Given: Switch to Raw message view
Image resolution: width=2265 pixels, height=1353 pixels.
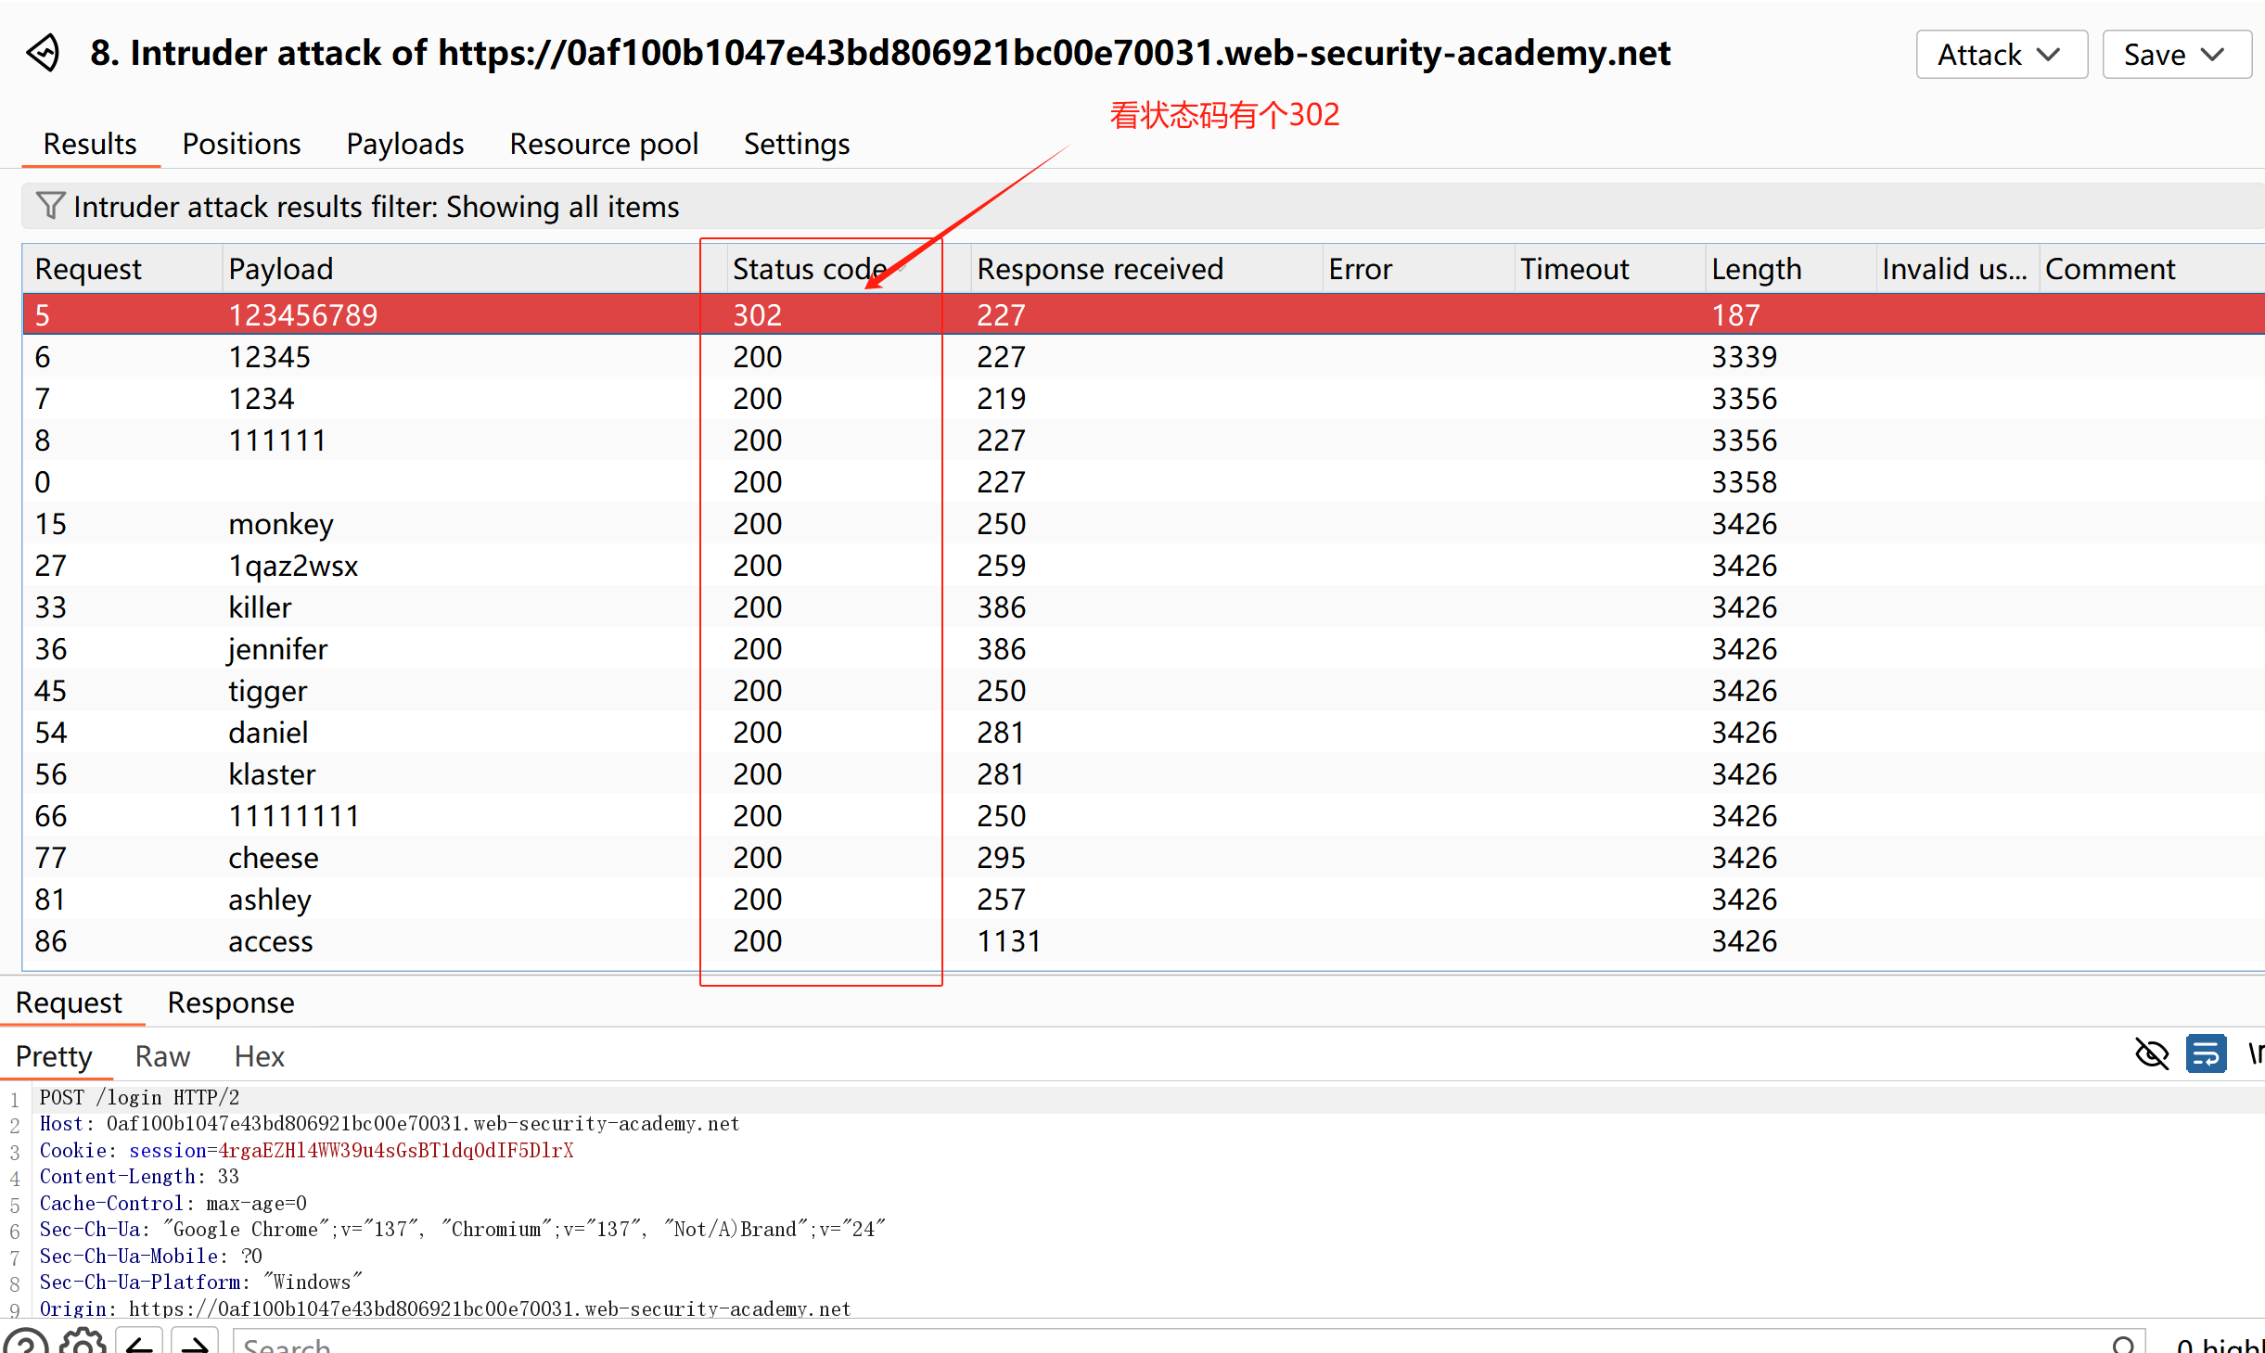Looking at the screenshot, I should coord(162,1056).
